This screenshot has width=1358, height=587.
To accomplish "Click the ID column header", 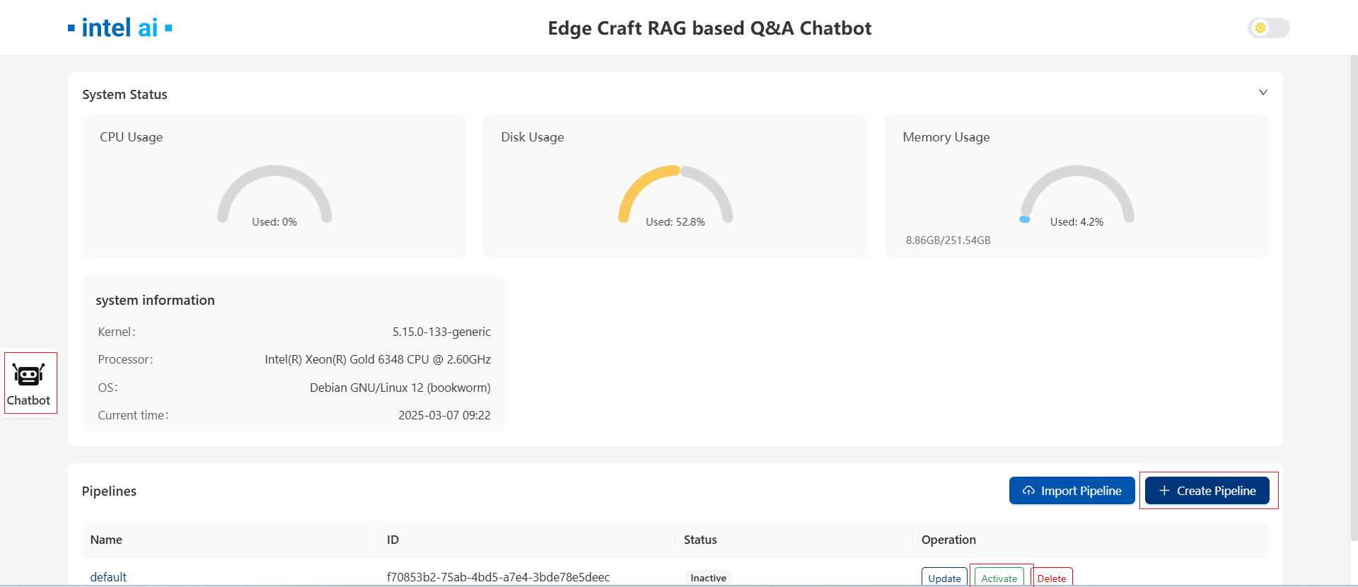I will point(393,540).
